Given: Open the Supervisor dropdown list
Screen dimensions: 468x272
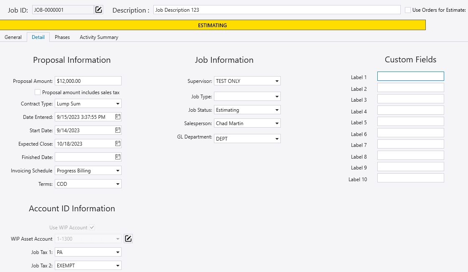Looking at the screenshot, I should tap(277, 81).
